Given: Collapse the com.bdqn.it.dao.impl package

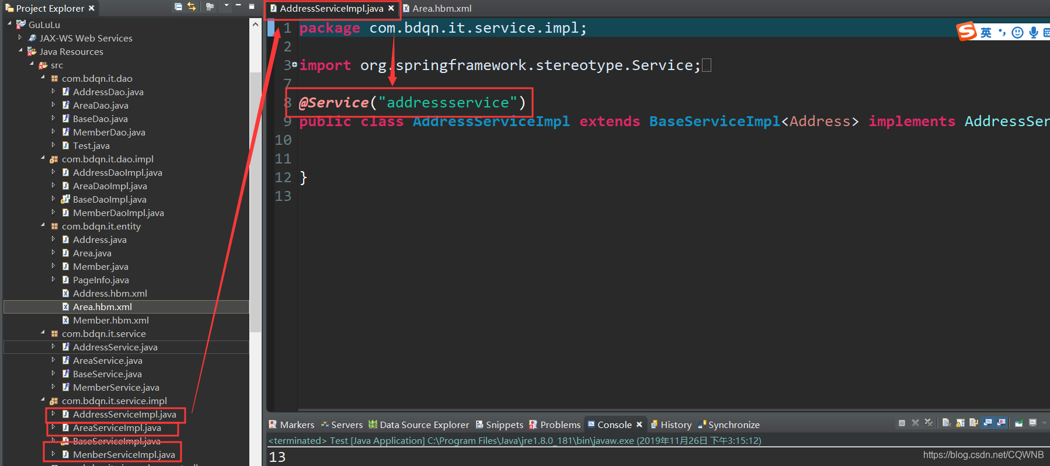Looking at the screenshot, I should click(43, 158).
